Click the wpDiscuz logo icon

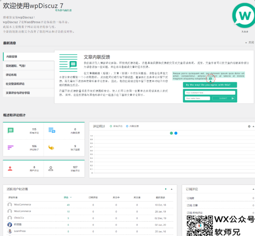click(x=244, y=15)
